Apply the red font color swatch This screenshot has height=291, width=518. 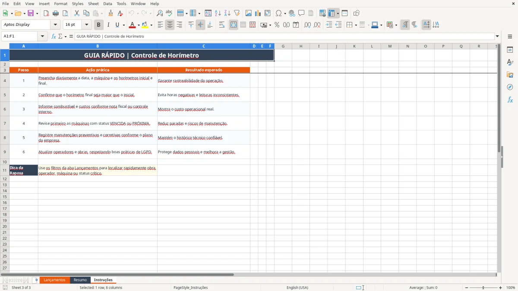coord(132,25)
